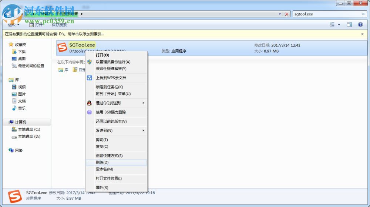
Task: Clear the search box with X
Action: point(363,14)
